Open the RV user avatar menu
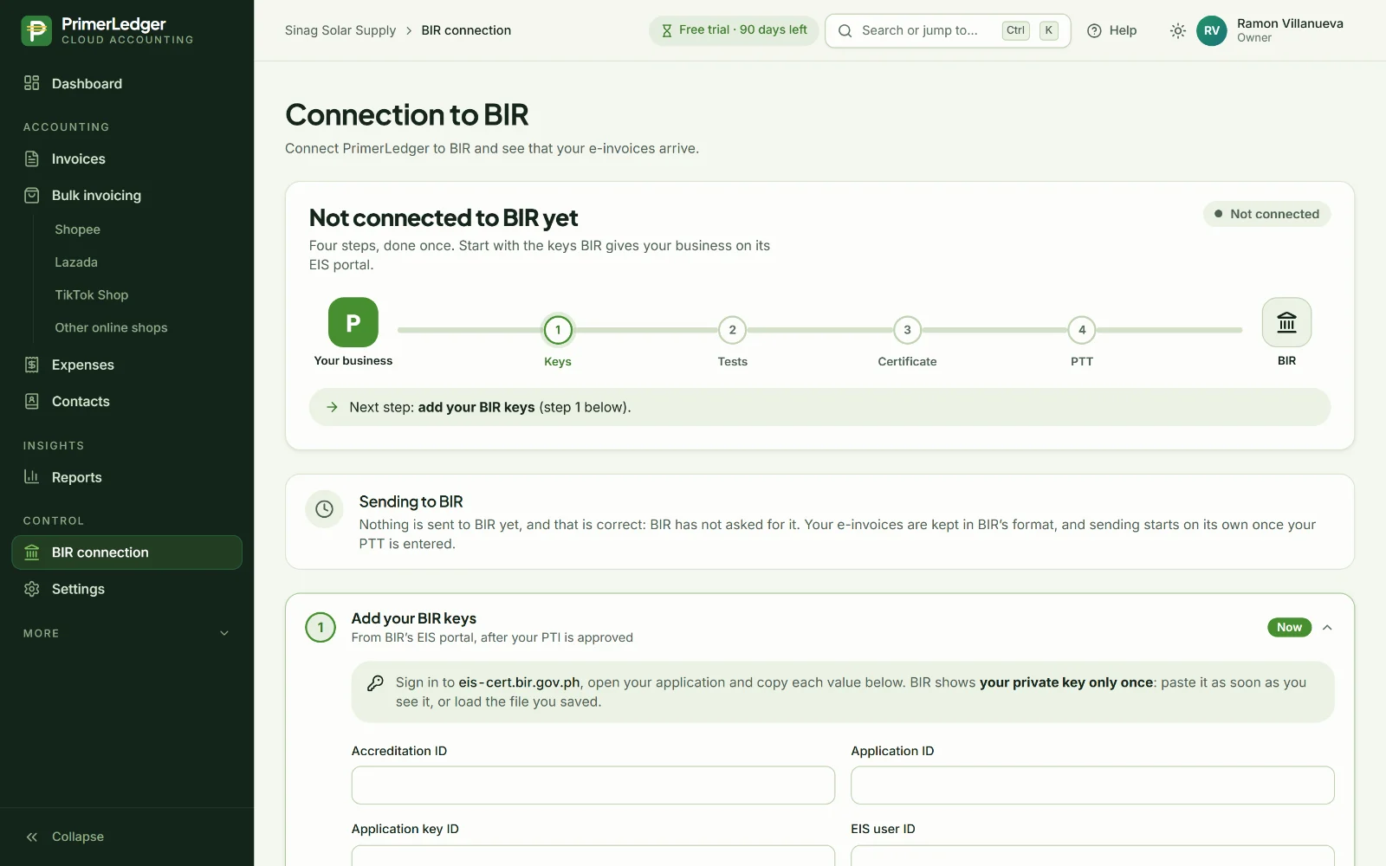The height and width of the screenshot is (866, 1386). 1212,30
